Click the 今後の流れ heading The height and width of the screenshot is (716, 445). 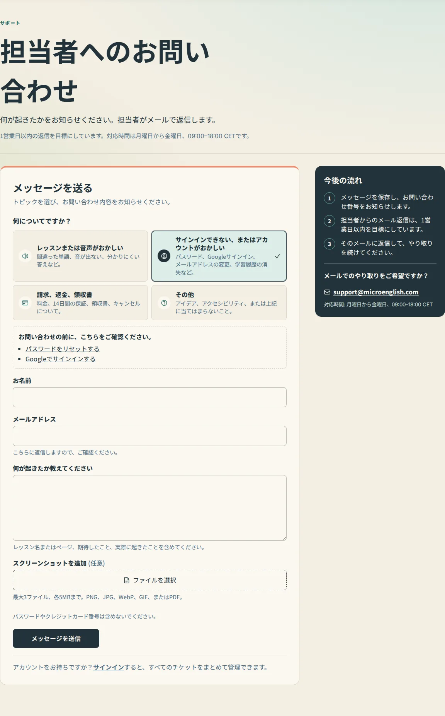click(x=343, y=181)
